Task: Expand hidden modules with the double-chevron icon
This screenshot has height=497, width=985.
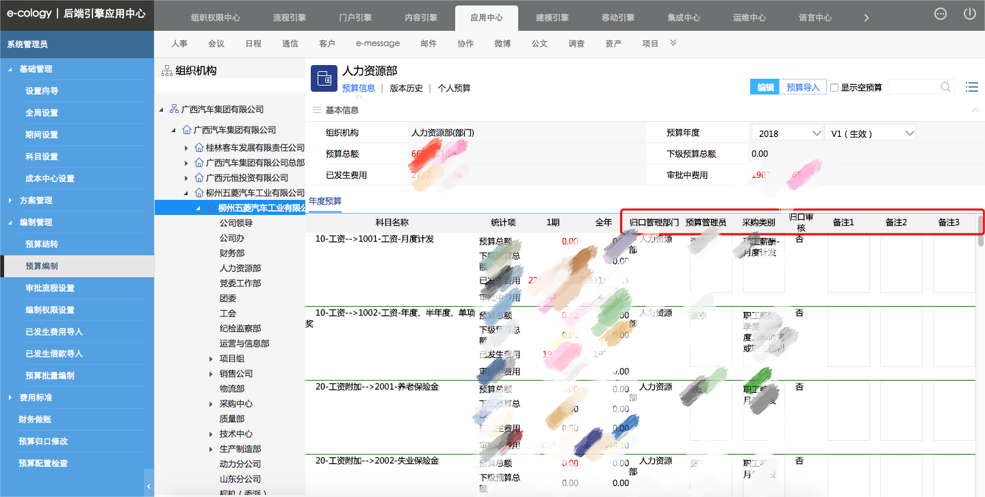Action: (x=673, y=43)
